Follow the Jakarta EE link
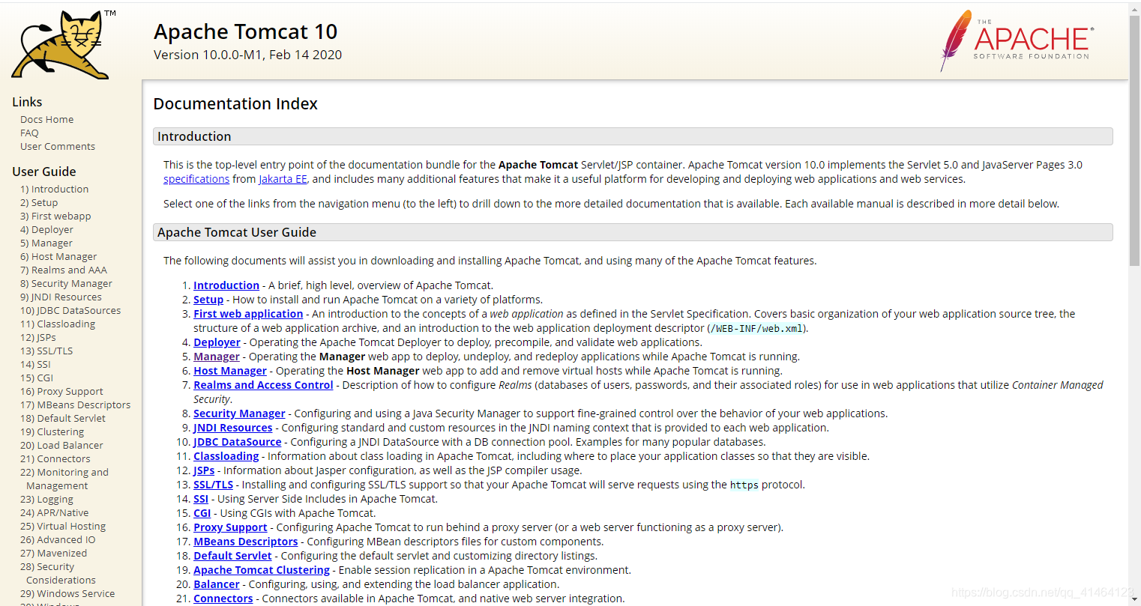 283,179
